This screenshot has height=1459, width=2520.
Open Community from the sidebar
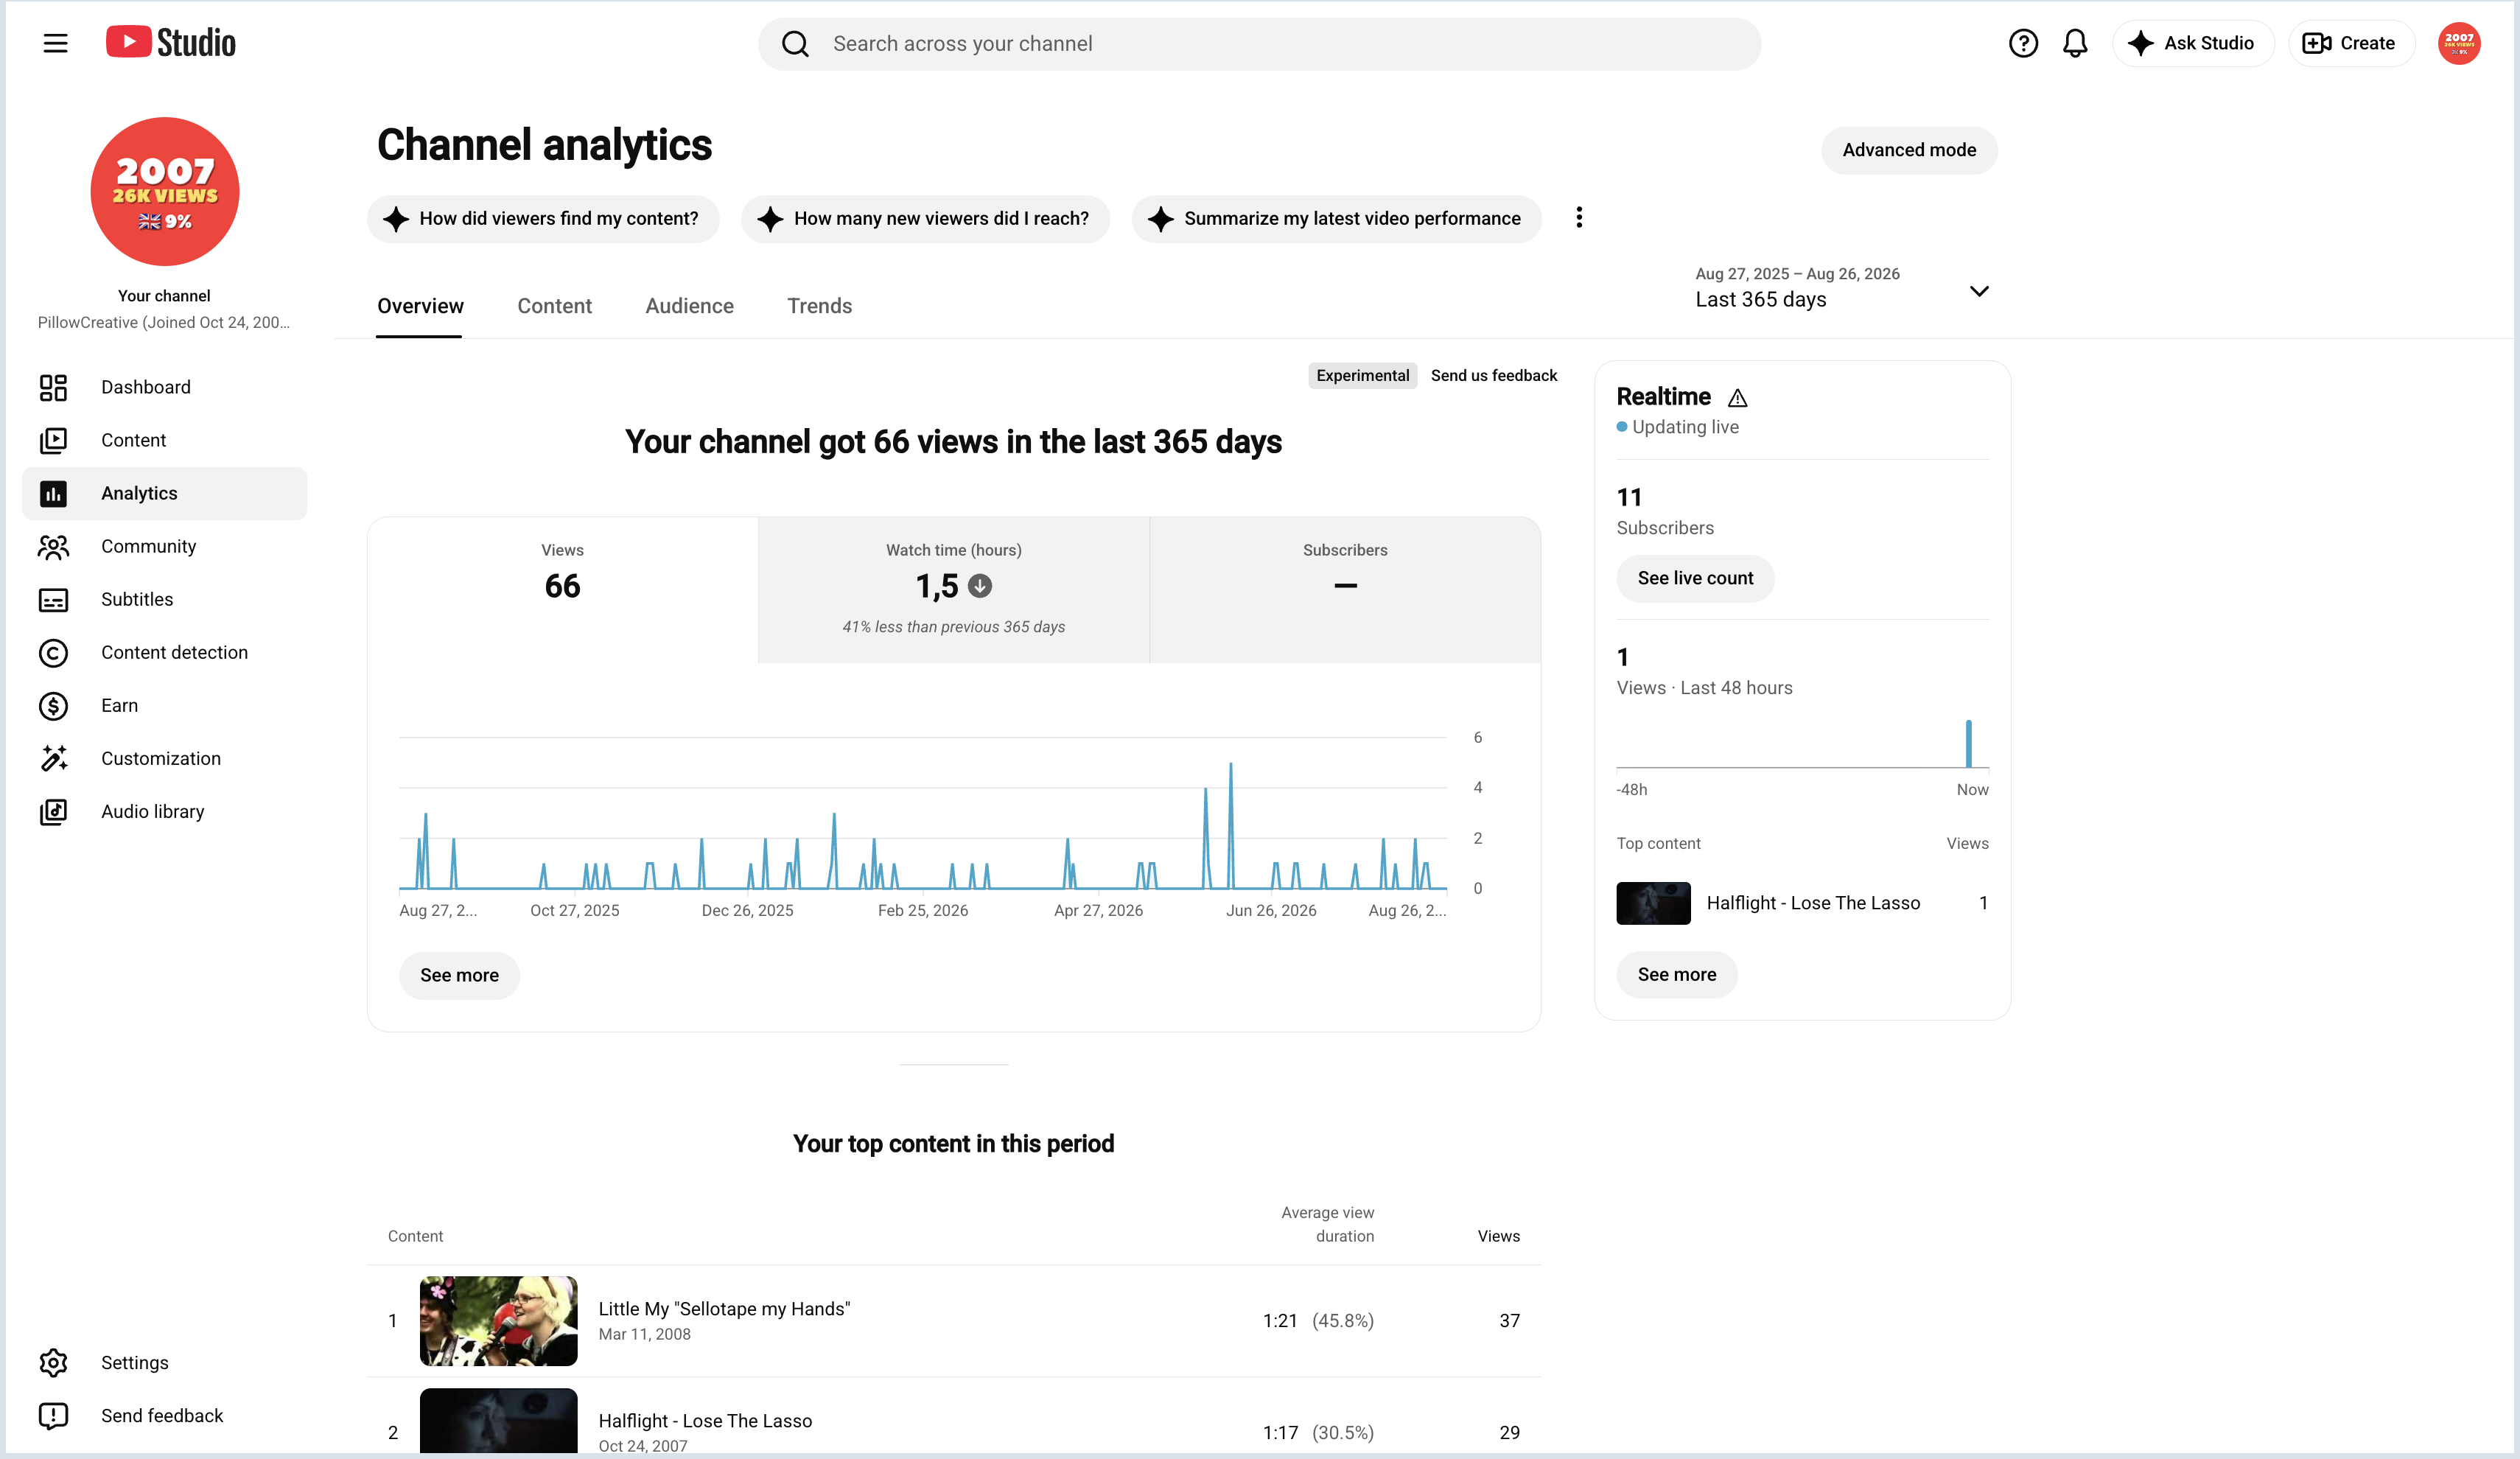pos(165,546)
